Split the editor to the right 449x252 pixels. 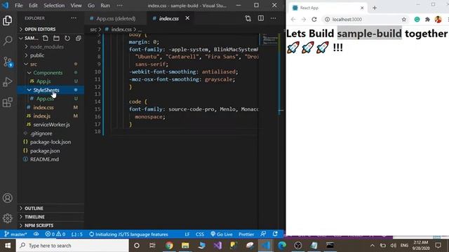tap(260, 18)
